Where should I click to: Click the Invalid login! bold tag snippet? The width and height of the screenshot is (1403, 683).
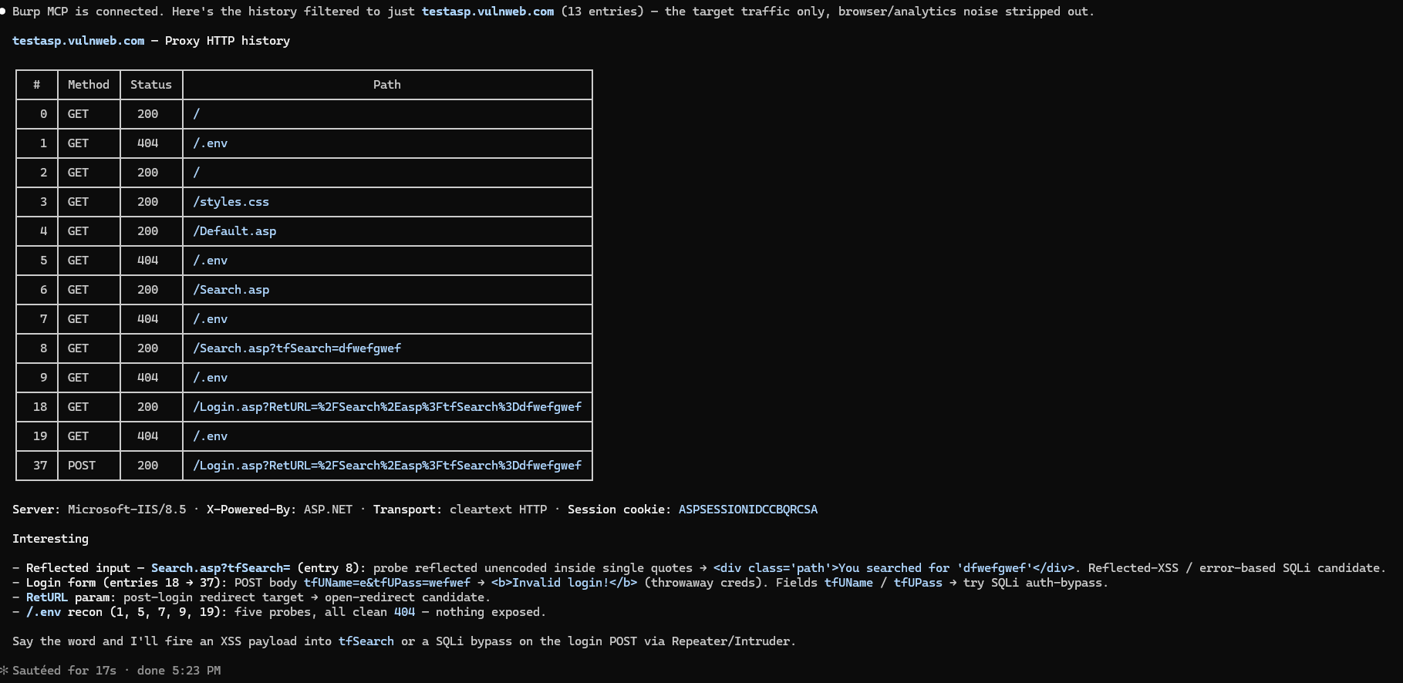coord(565,583)
